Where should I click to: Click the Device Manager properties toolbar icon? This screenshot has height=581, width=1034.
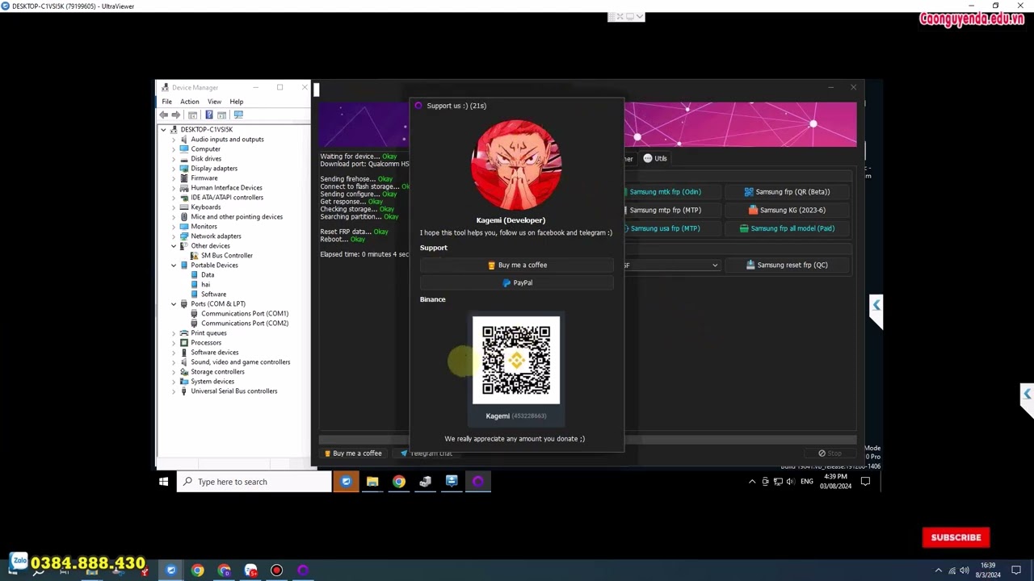(193, 115)
